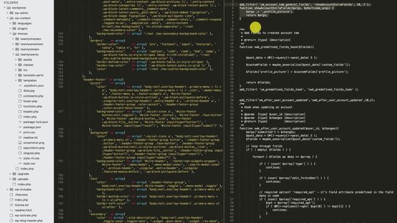Open index.php listed just above license.txt
The width and height of the screenshot is (397, 223).
coord(21,199)
